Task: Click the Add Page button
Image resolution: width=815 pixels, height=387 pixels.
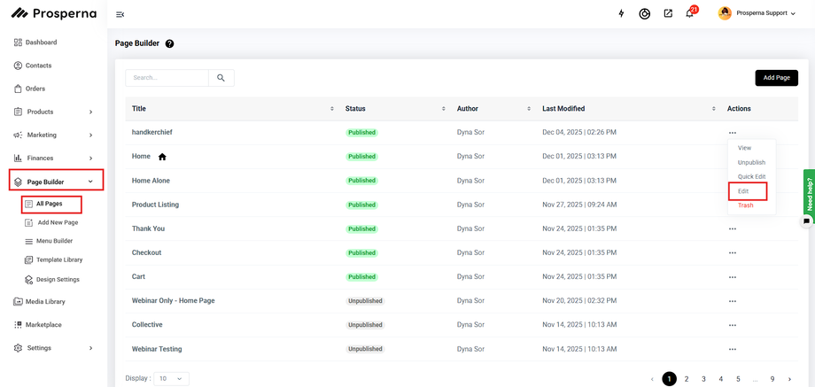Action: point(776,78)
